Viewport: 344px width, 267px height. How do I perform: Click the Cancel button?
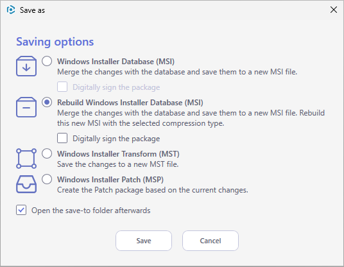211,241
